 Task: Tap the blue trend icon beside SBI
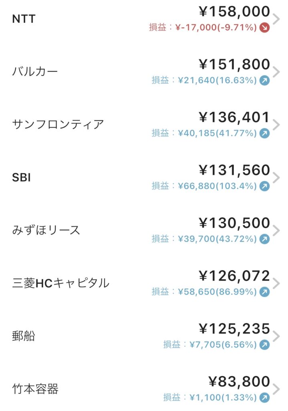click(264, 186)
